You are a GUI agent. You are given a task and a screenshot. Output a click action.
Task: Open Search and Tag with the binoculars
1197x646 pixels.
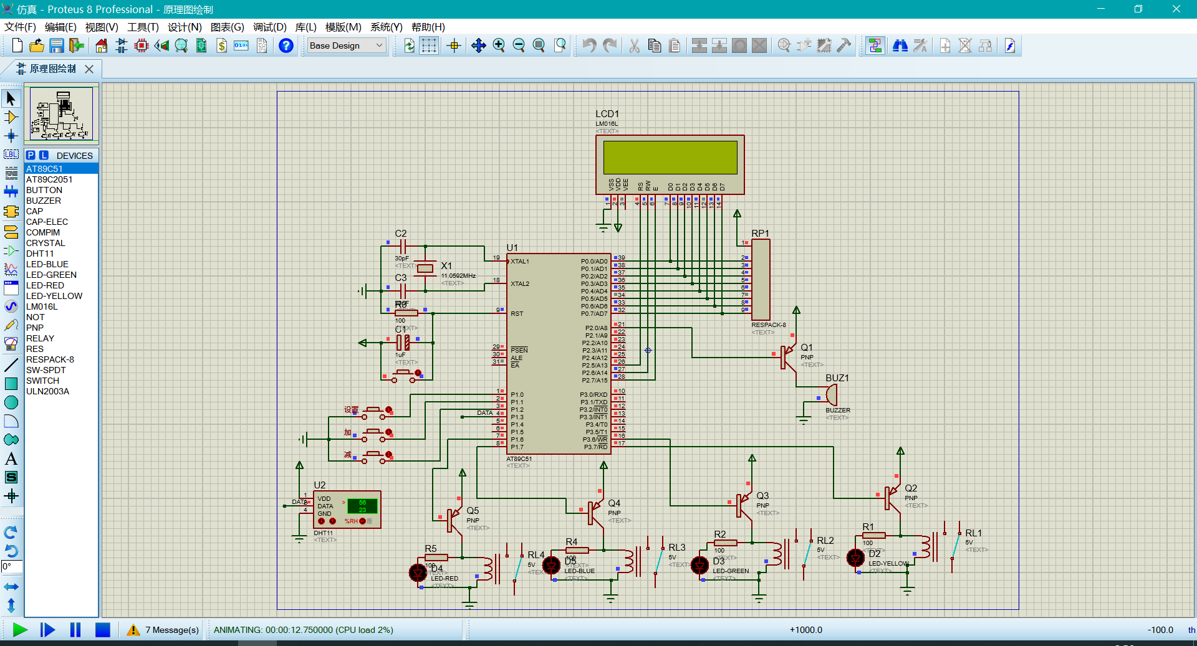point(900,45)
